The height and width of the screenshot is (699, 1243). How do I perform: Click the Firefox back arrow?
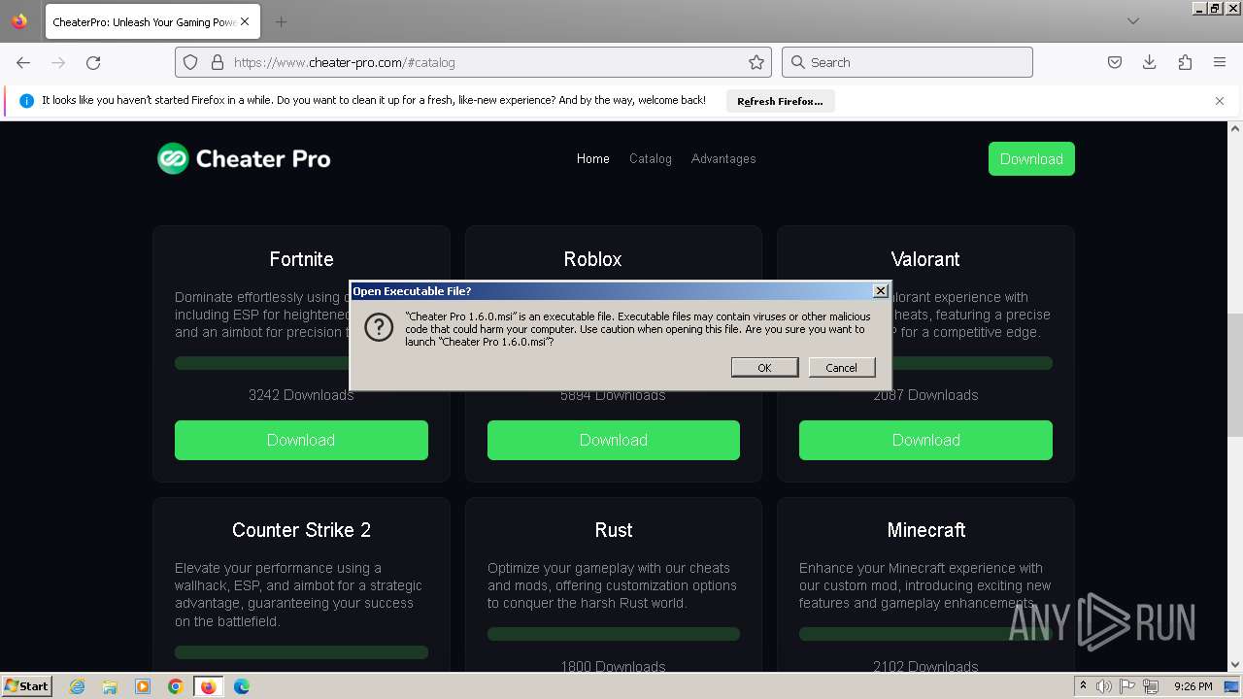(23, 62)
